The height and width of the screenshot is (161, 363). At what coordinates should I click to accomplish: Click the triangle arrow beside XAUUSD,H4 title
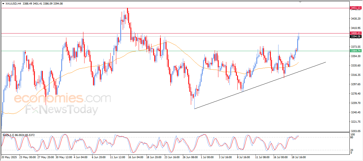[3, 4]
